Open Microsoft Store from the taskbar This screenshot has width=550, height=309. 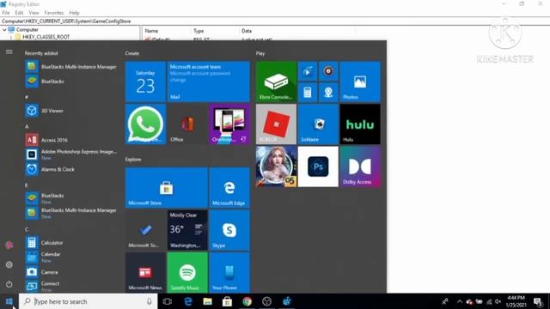(227, 301)
